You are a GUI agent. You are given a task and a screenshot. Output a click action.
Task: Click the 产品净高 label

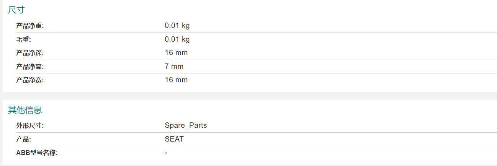click(x=30, y=67)
